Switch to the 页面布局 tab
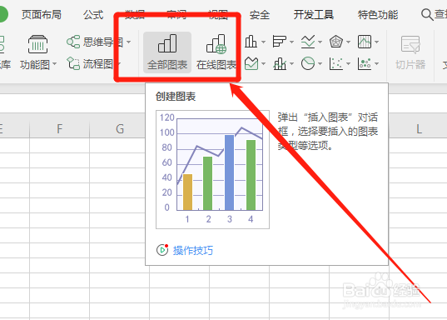 pos(42,14)
